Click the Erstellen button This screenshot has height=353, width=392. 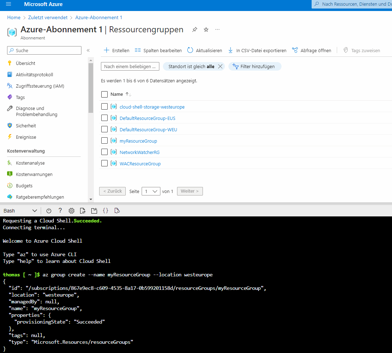(x=116, y=50)
